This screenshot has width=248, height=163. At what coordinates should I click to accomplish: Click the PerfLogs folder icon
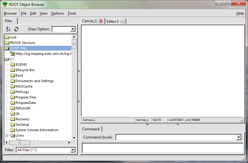click(13, 92)
